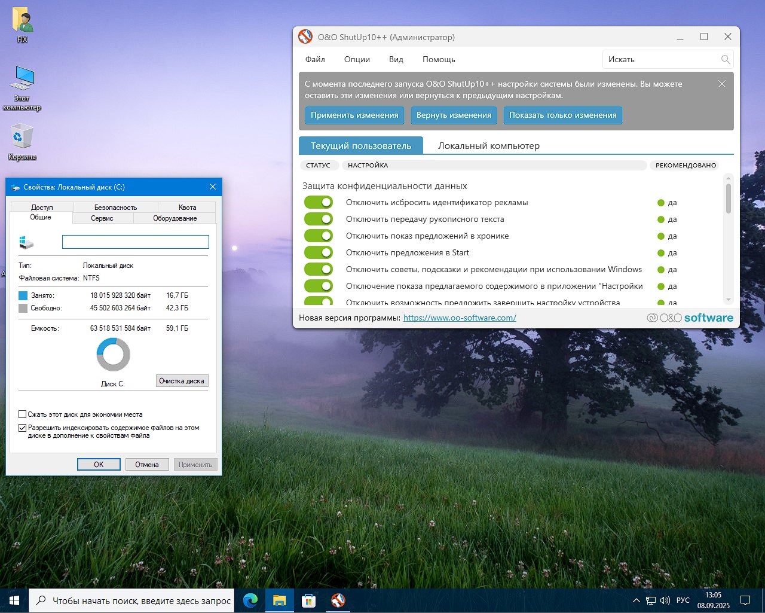Uncheck the allow file content indexing checkbox

(23, 428)
